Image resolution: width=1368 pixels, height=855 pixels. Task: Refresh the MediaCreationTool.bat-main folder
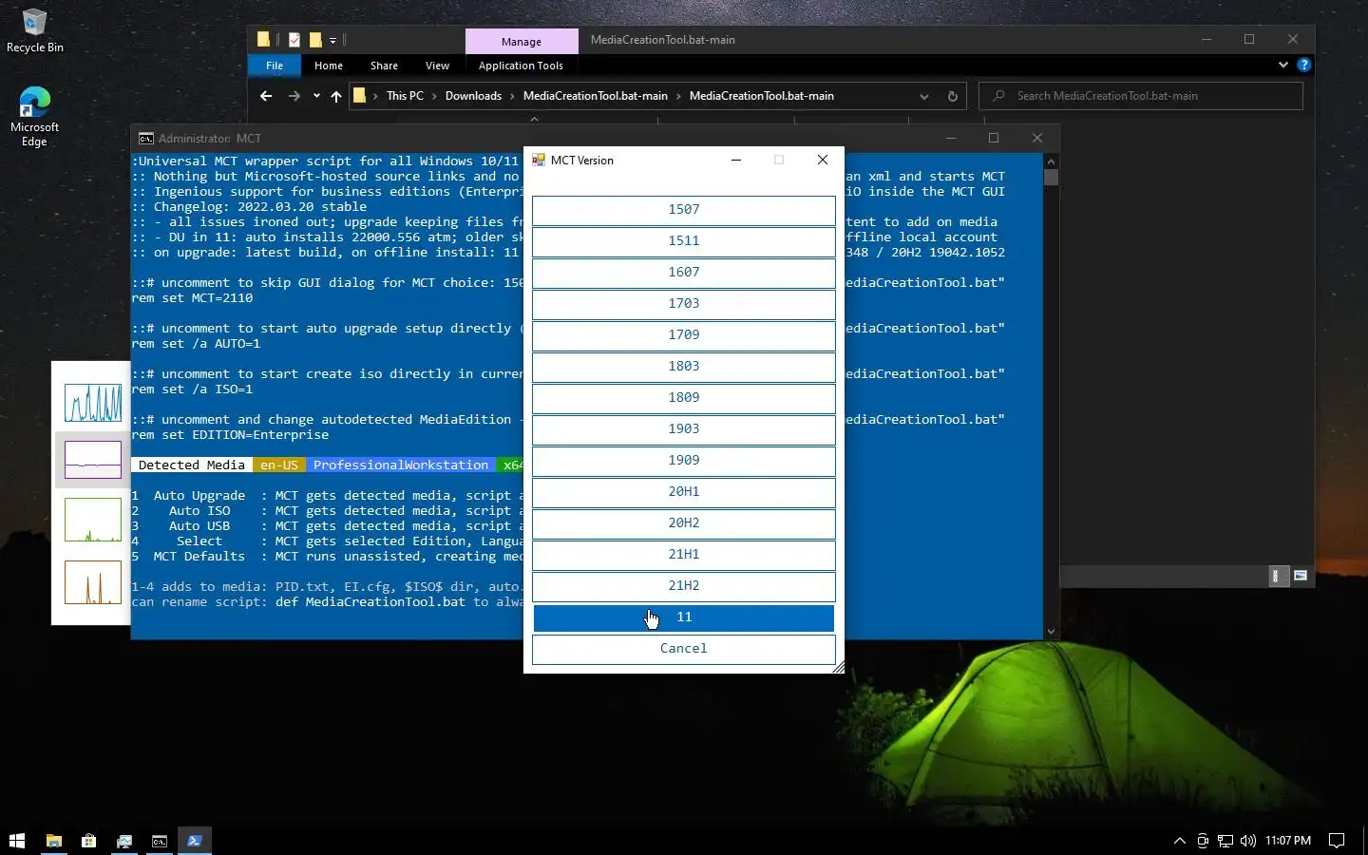click(953, 96)
